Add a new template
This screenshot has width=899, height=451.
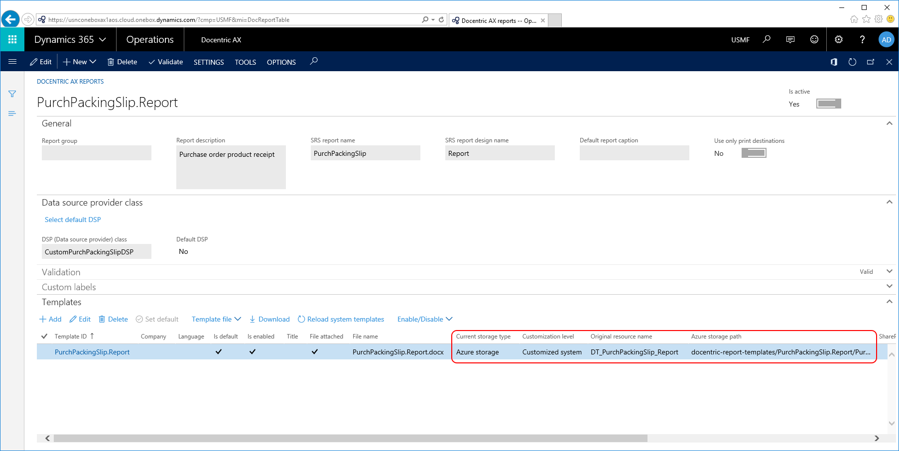point(50,319)
